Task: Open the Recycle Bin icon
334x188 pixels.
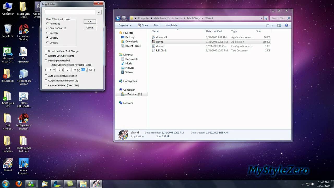Action: click(8, 31)
